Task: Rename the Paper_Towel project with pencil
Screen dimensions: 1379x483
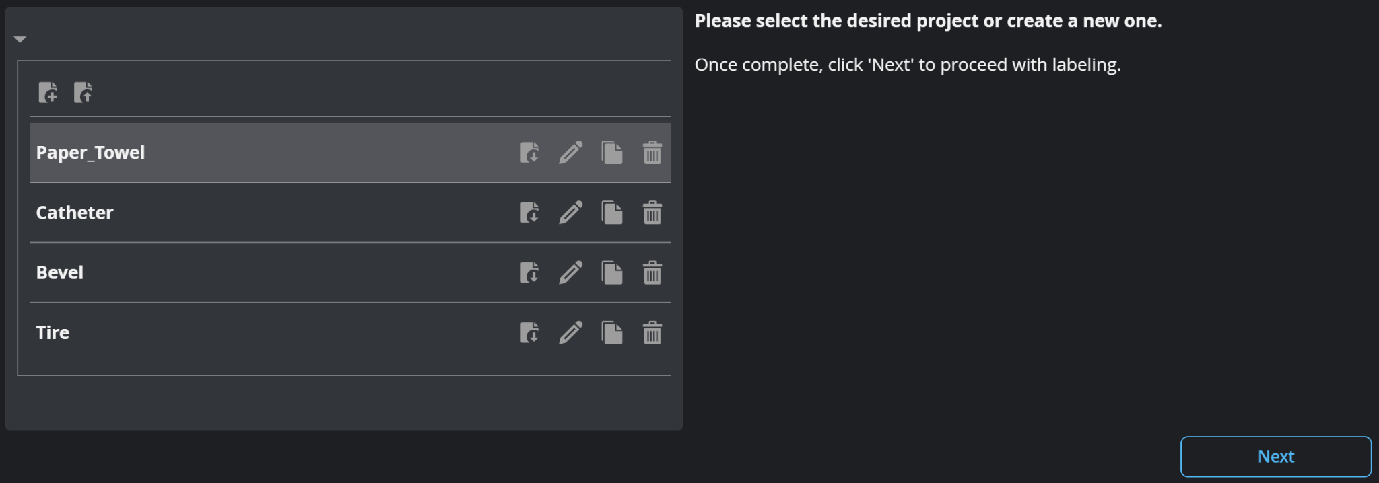Action: 570,153
